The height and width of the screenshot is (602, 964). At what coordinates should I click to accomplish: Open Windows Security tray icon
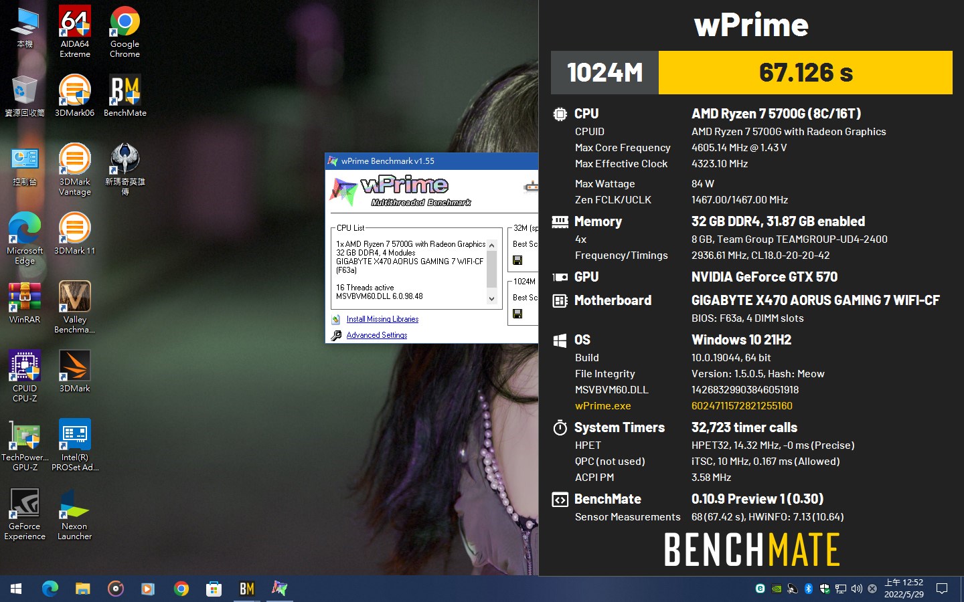click(x=824, y=589)
